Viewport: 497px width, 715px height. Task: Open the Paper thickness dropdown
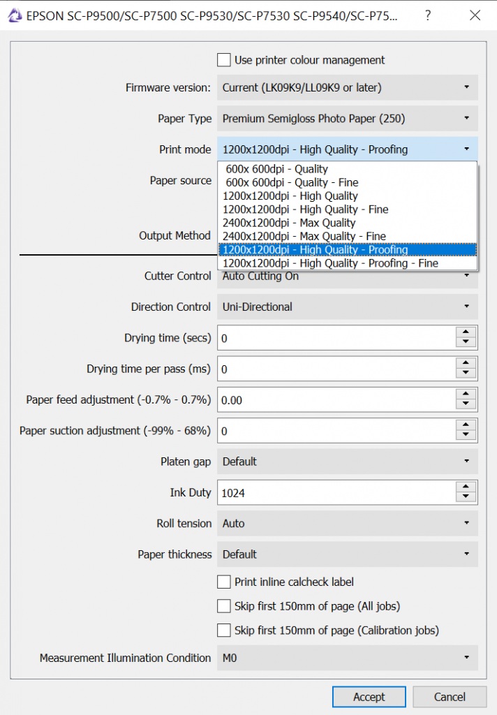[348, 554]
